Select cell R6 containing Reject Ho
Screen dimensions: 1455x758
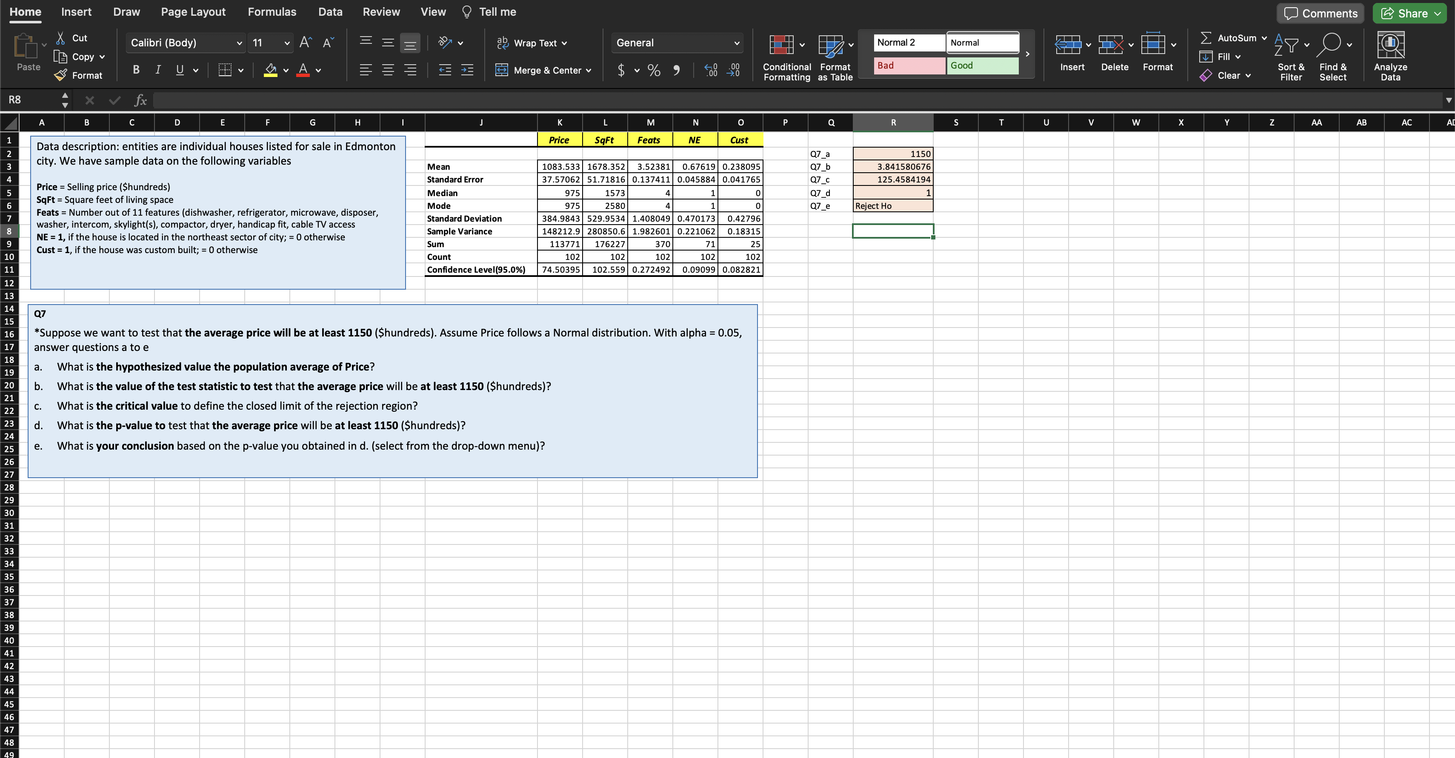pyautogui.click(x=892, y=206)
